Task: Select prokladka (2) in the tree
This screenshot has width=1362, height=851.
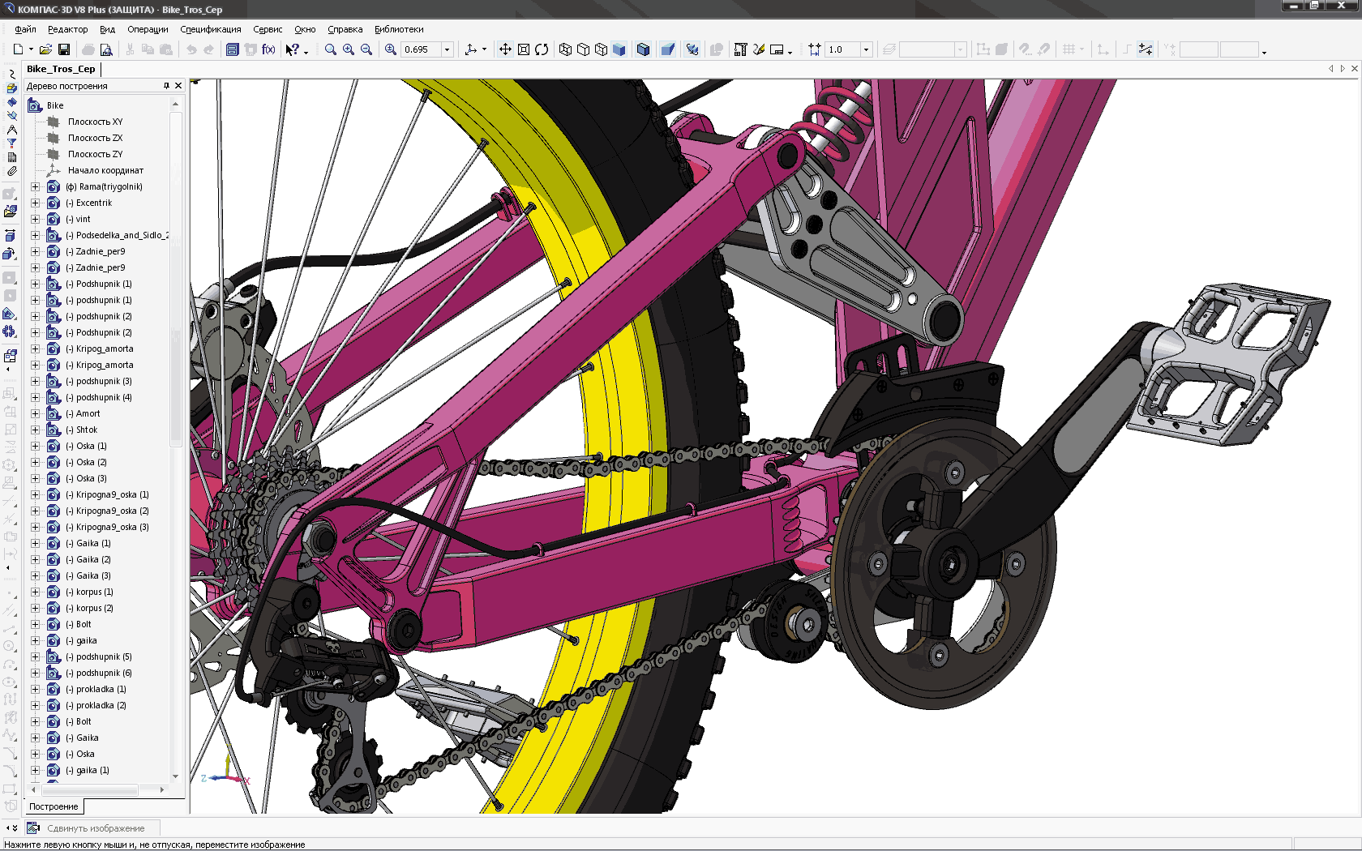Action: tap(96, 705)
